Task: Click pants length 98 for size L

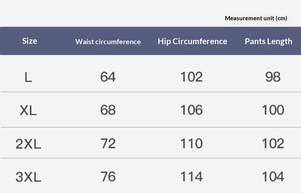Action: pyautogui.click(x=273, y=77)
